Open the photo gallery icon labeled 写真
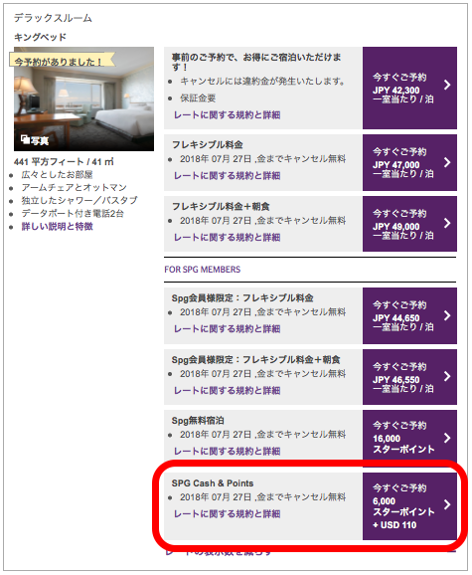This screenshot has height=575, width=472. (x=35, y=140)
